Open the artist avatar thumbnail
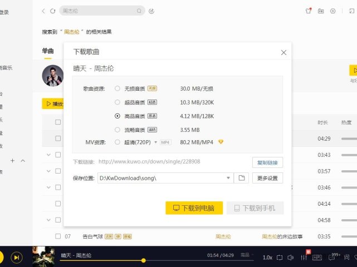The image size is (357, 267). 53,76
